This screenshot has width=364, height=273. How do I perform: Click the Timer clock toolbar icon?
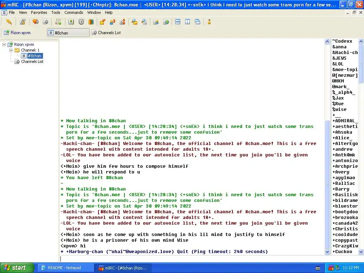[x=81, y=22]
